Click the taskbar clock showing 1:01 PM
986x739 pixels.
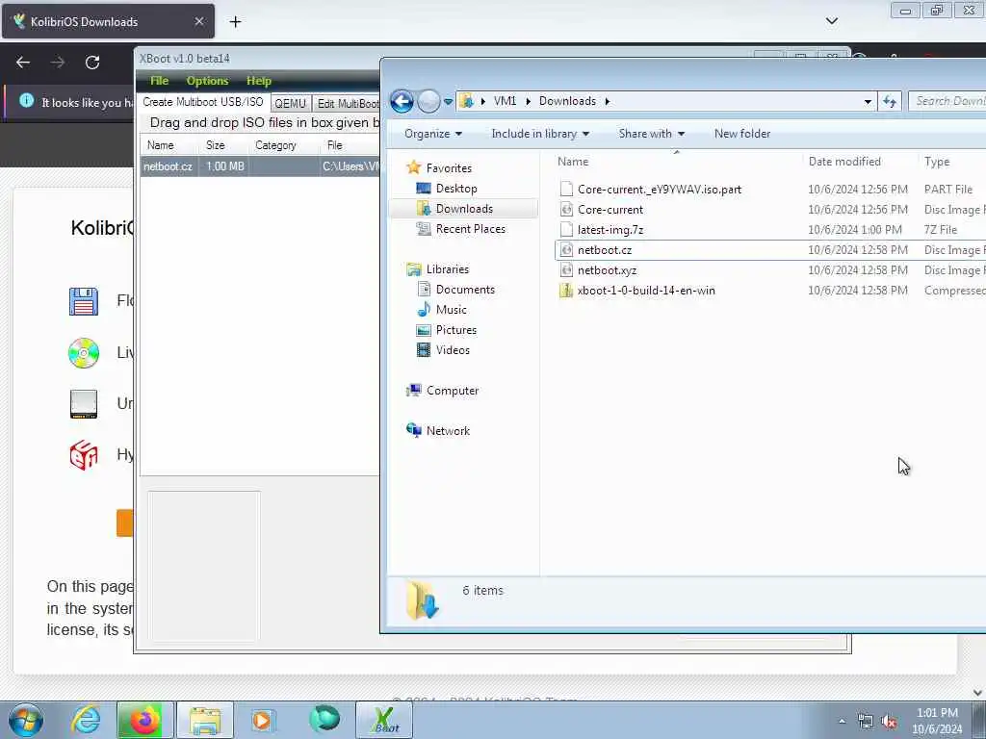937,721
